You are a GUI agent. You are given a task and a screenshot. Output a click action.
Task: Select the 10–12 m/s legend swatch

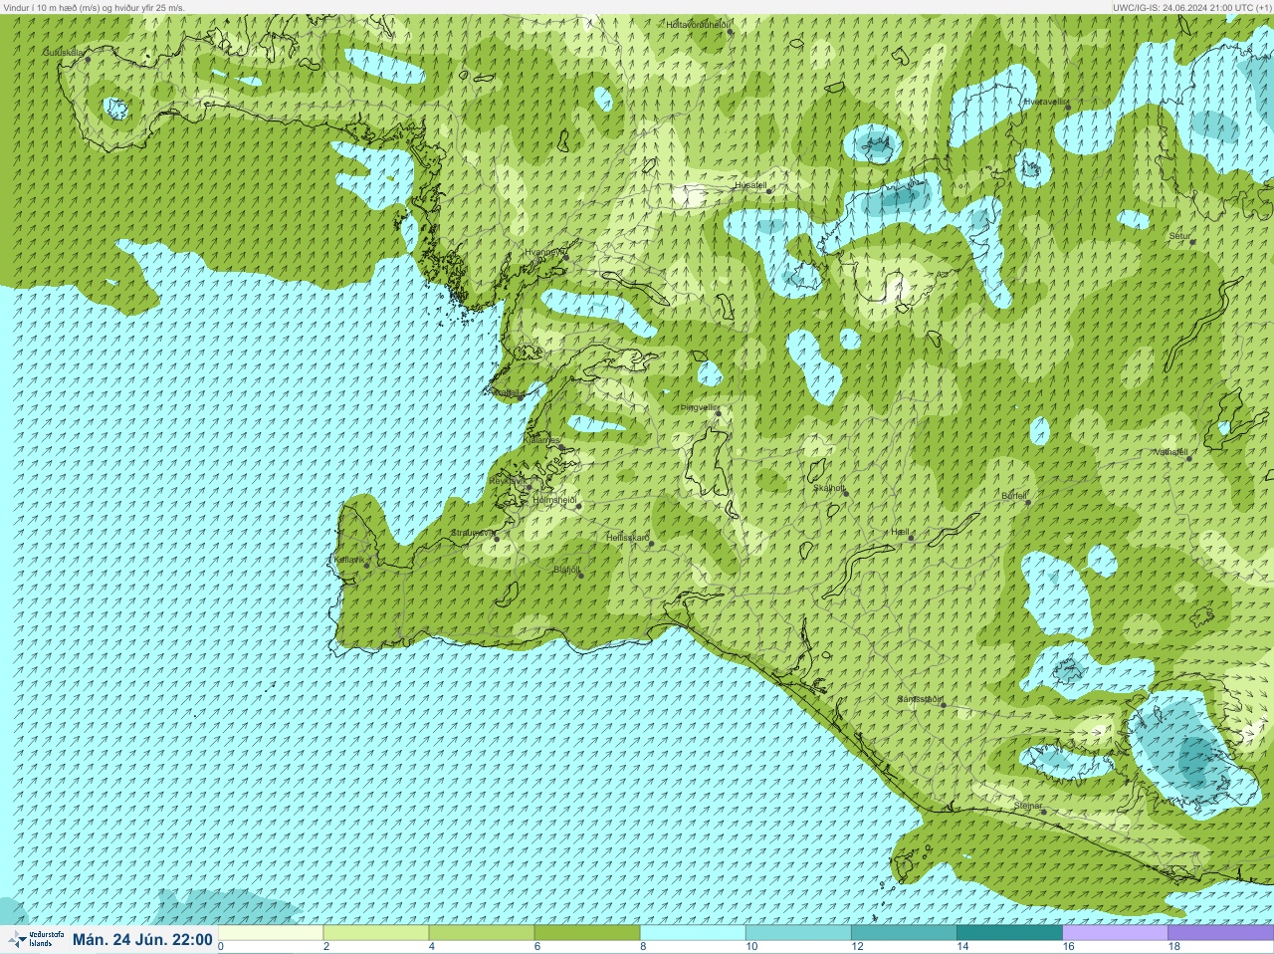click(x=798, y=934)
